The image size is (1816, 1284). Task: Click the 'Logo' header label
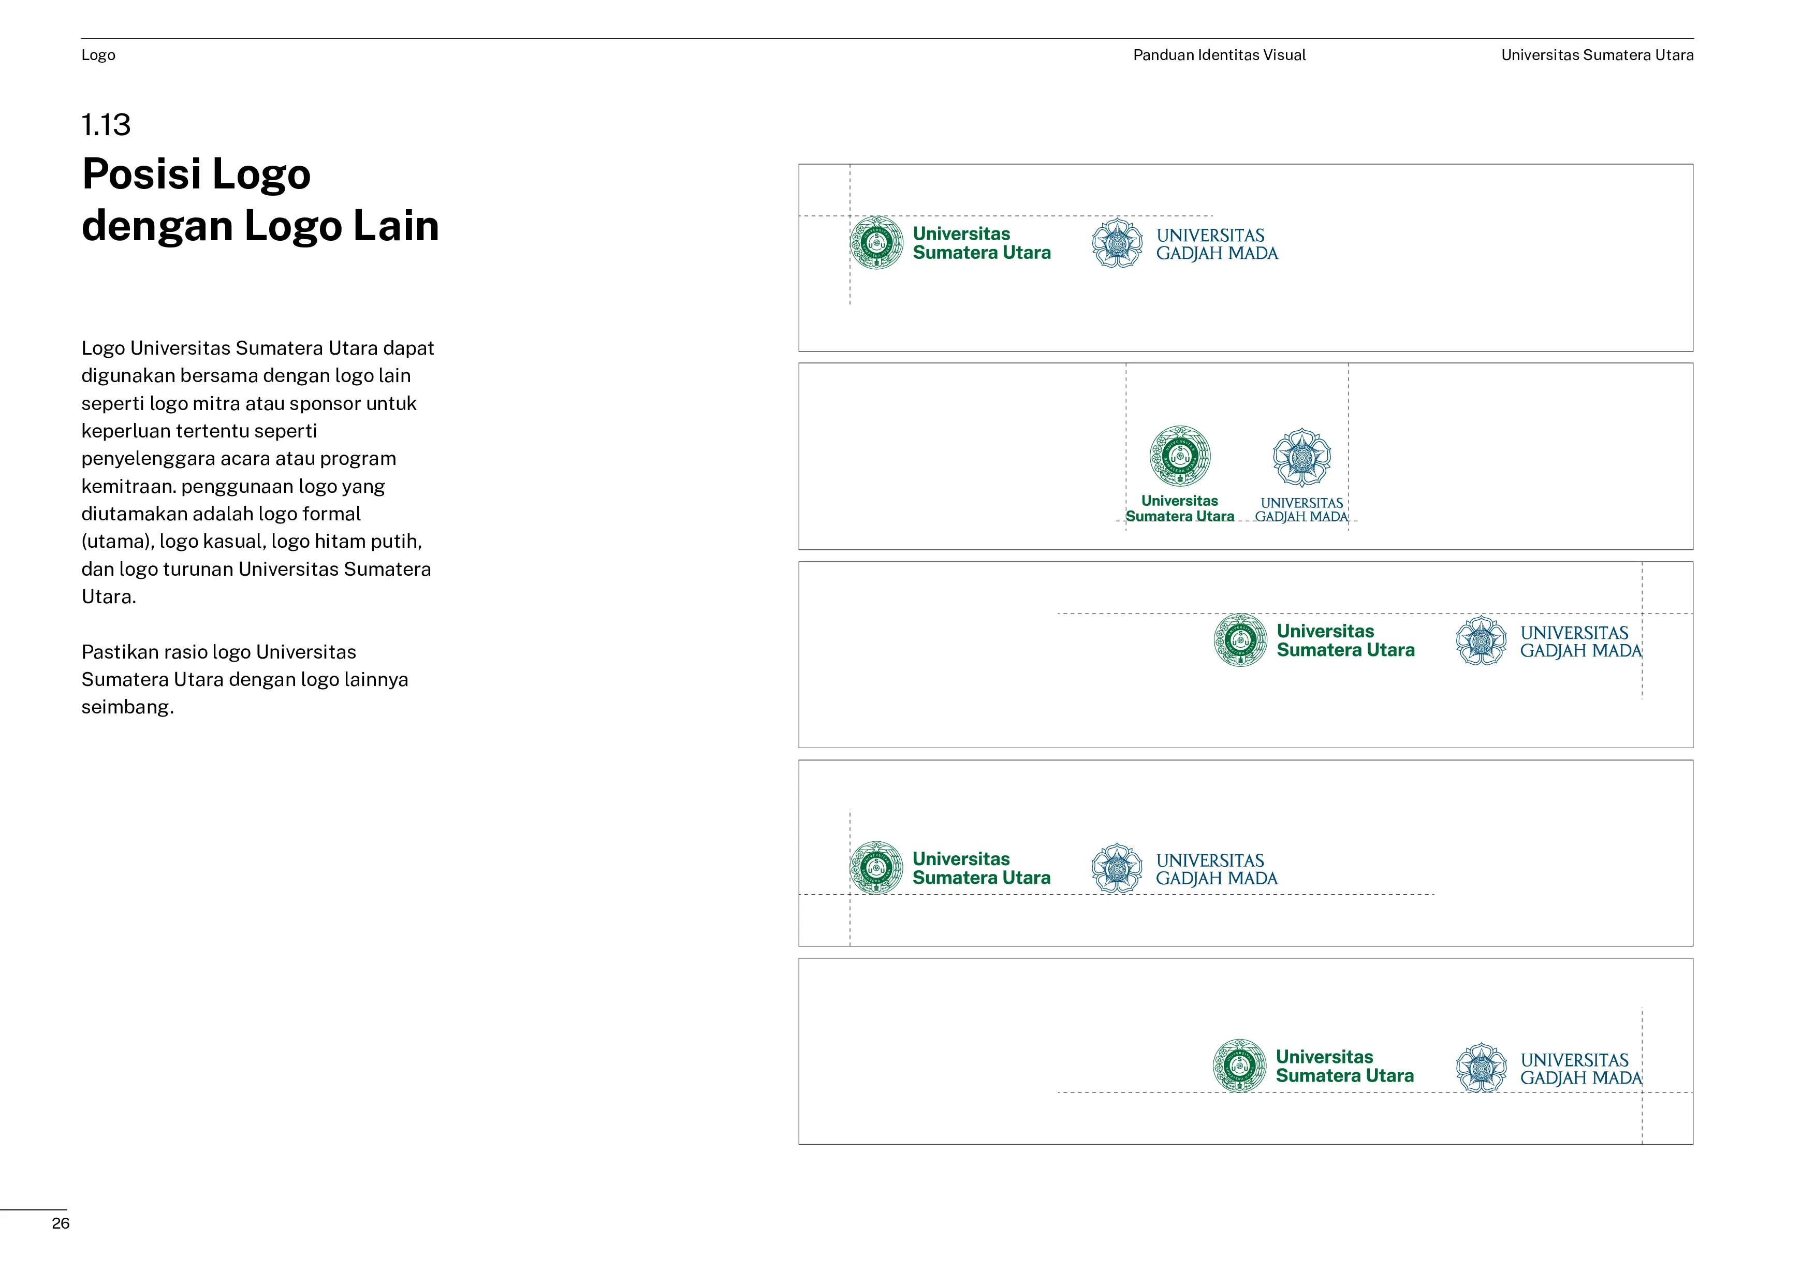(x=98, y=55)
